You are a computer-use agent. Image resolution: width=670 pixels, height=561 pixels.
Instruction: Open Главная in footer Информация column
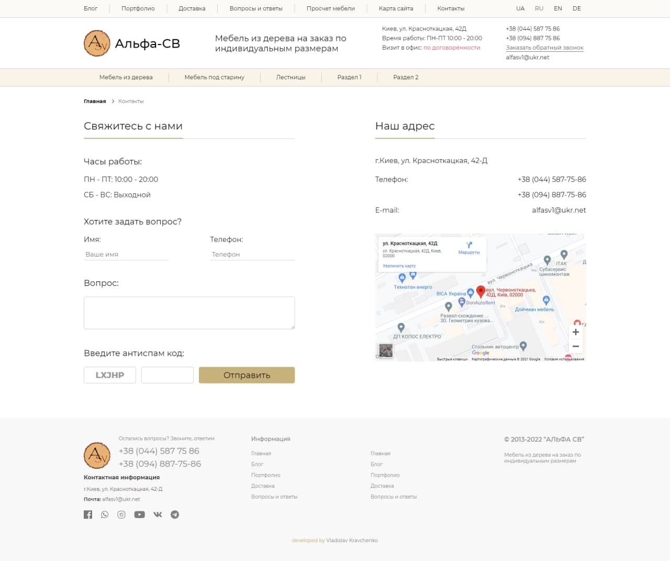(261, 454)
